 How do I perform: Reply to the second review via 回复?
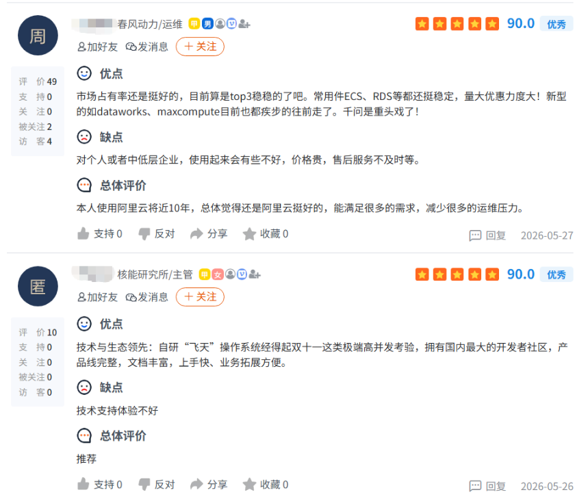point(487,486)
